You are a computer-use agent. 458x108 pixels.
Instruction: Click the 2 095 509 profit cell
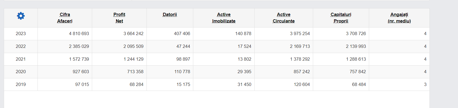point(133,46)
